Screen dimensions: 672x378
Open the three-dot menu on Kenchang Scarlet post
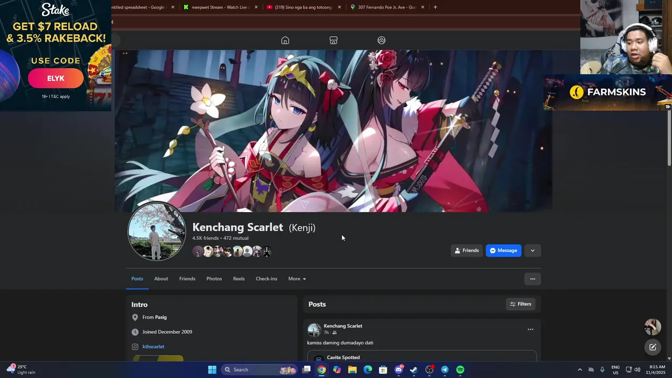[530, 329]
